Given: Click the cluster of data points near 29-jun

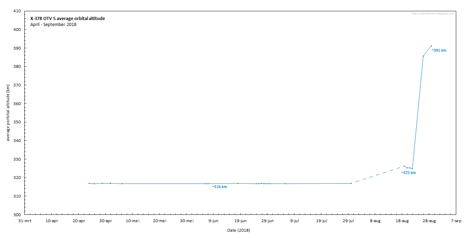Looking at the screenshot, I should click(263, 183).
